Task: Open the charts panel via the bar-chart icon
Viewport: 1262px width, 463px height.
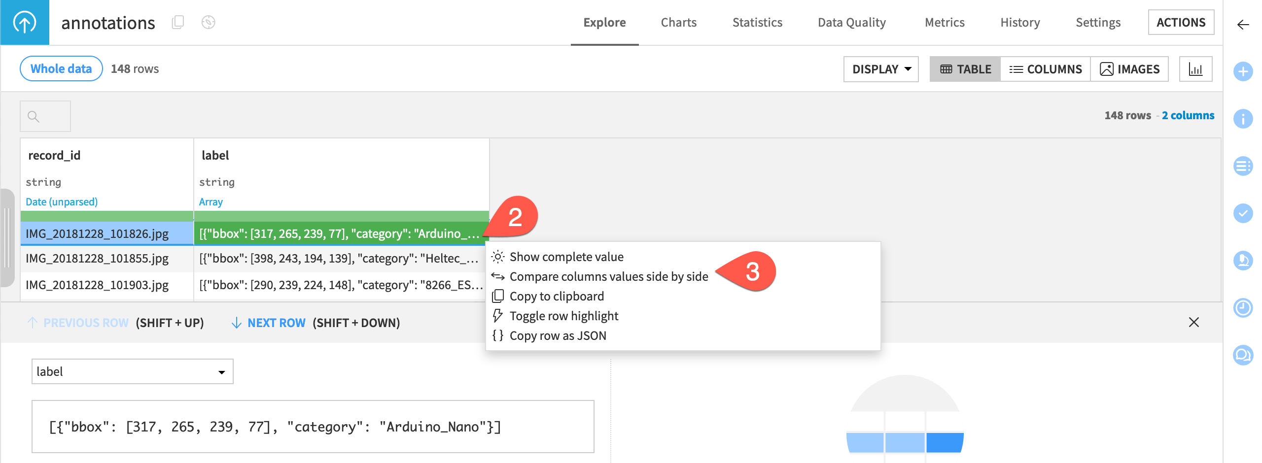Action: click(1196, 69)
